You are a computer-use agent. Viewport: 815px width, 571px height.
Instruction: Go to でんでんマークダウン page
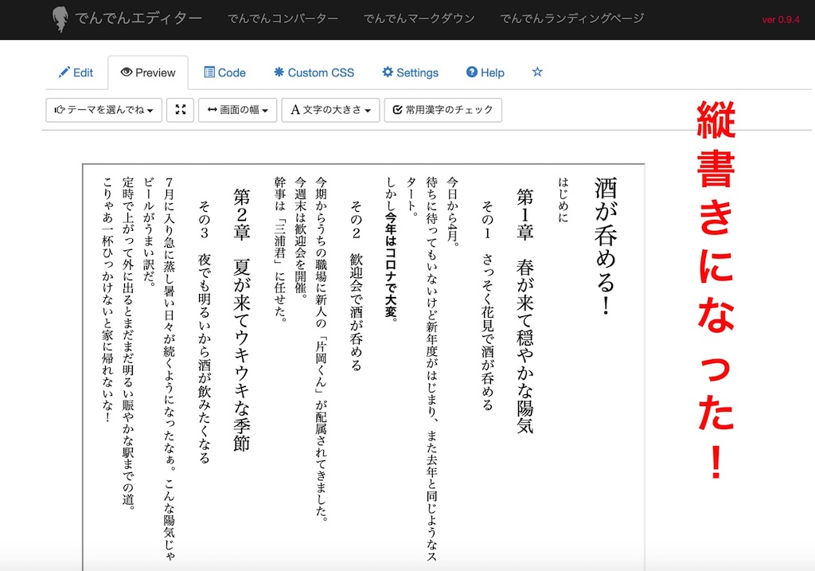[419, 18]
